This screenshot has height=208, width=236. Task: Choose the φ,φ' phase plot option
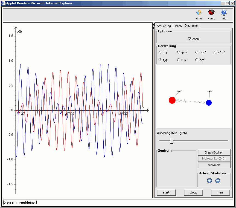tap(179, 52)
